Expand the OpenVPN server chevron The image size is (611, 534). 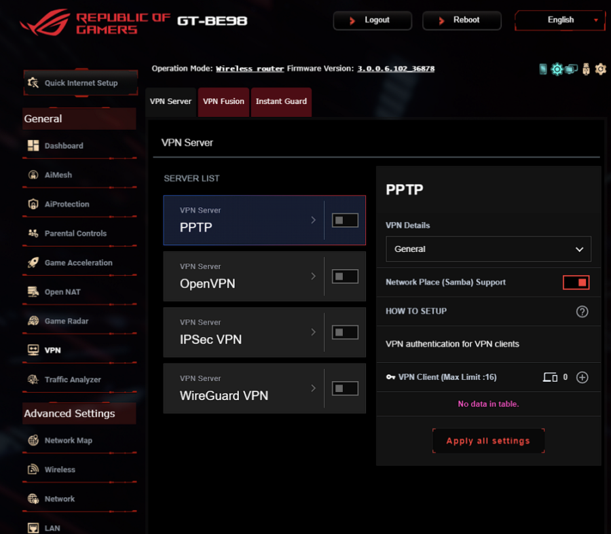pos(313,276)
